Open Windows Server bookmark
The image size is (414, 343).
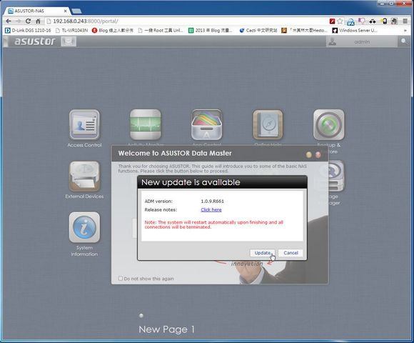(x=355, y=31)
